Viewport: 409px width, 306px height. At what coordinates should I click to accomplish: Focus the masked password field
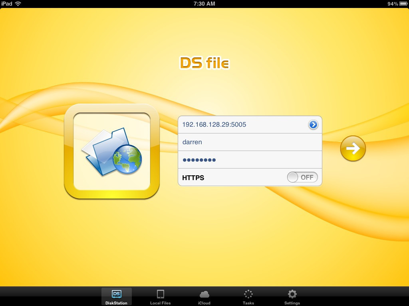tap(248, 160)
